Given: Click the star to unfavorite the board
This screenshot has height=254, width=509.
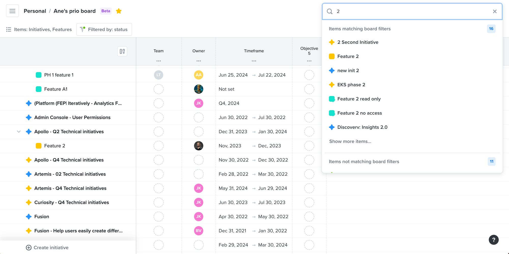Looking at the screenshot, I should point(119,11).
